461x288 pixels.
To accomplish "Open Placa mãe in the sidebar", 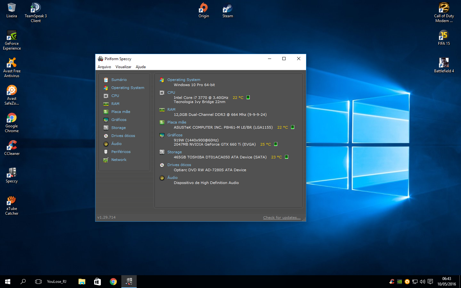I will pos(121,112).
